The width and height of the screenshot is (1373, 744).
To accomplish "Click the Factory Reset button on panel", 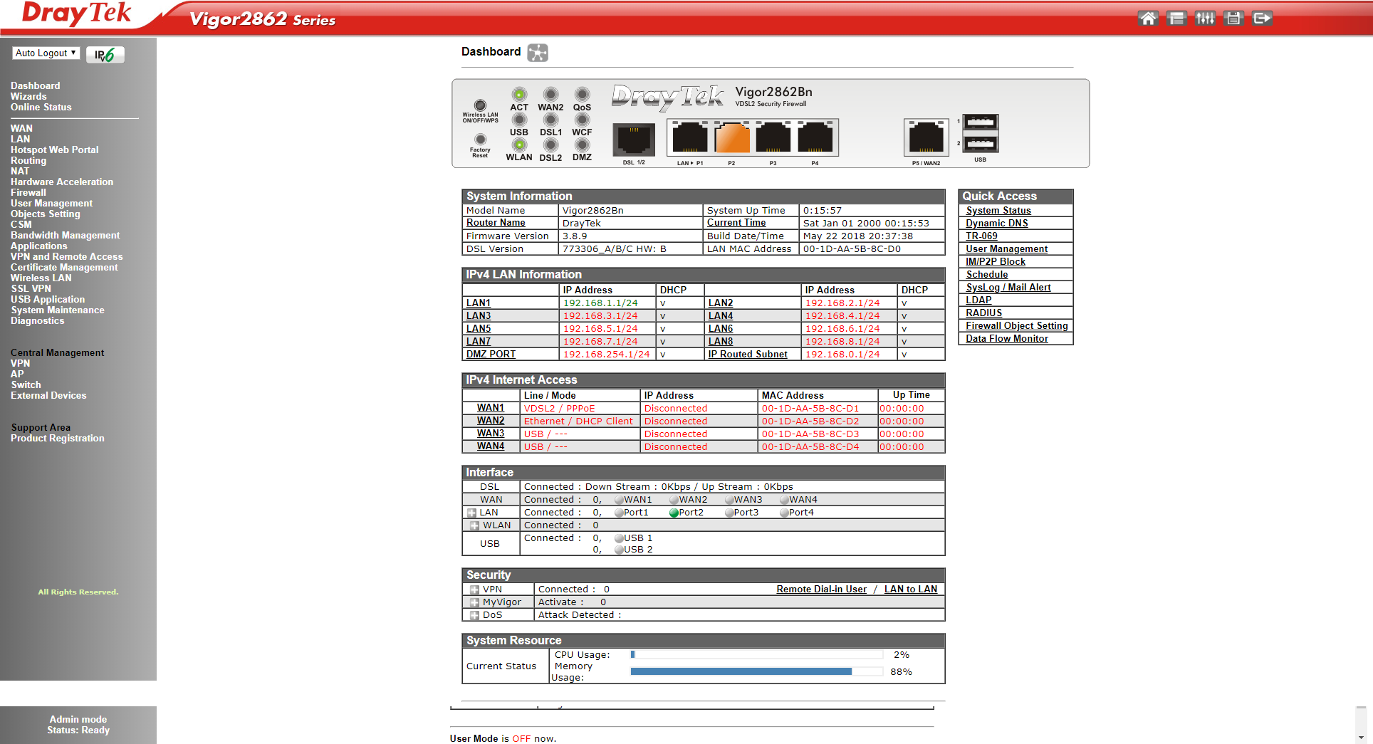I will (480, 140).
